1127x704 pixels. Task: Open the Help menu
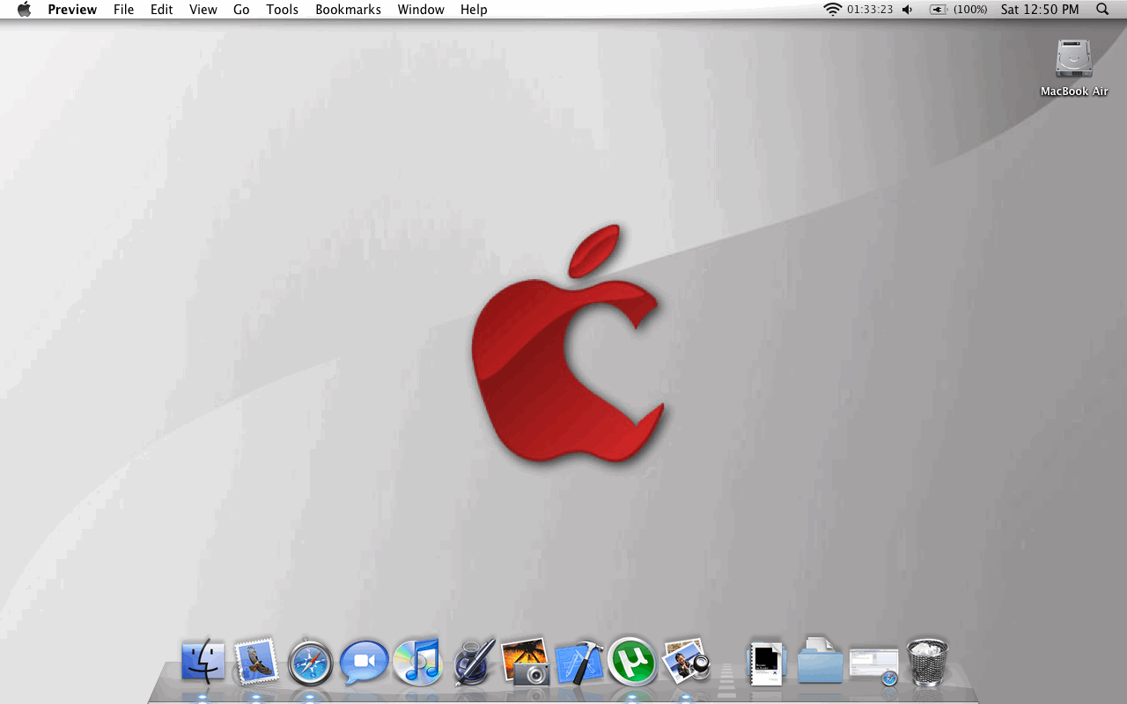[474, 10]
